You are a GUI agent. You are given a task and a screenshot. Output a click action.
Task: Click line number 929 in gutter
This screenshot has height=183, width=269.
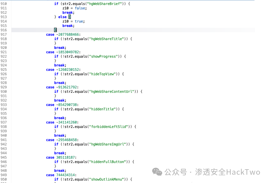tap(4, 87)
